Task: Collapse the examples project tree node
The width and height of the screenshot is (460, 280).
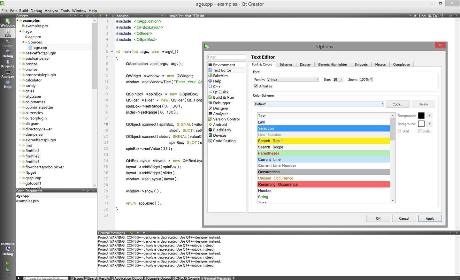Action: click(x=18, y=20)
